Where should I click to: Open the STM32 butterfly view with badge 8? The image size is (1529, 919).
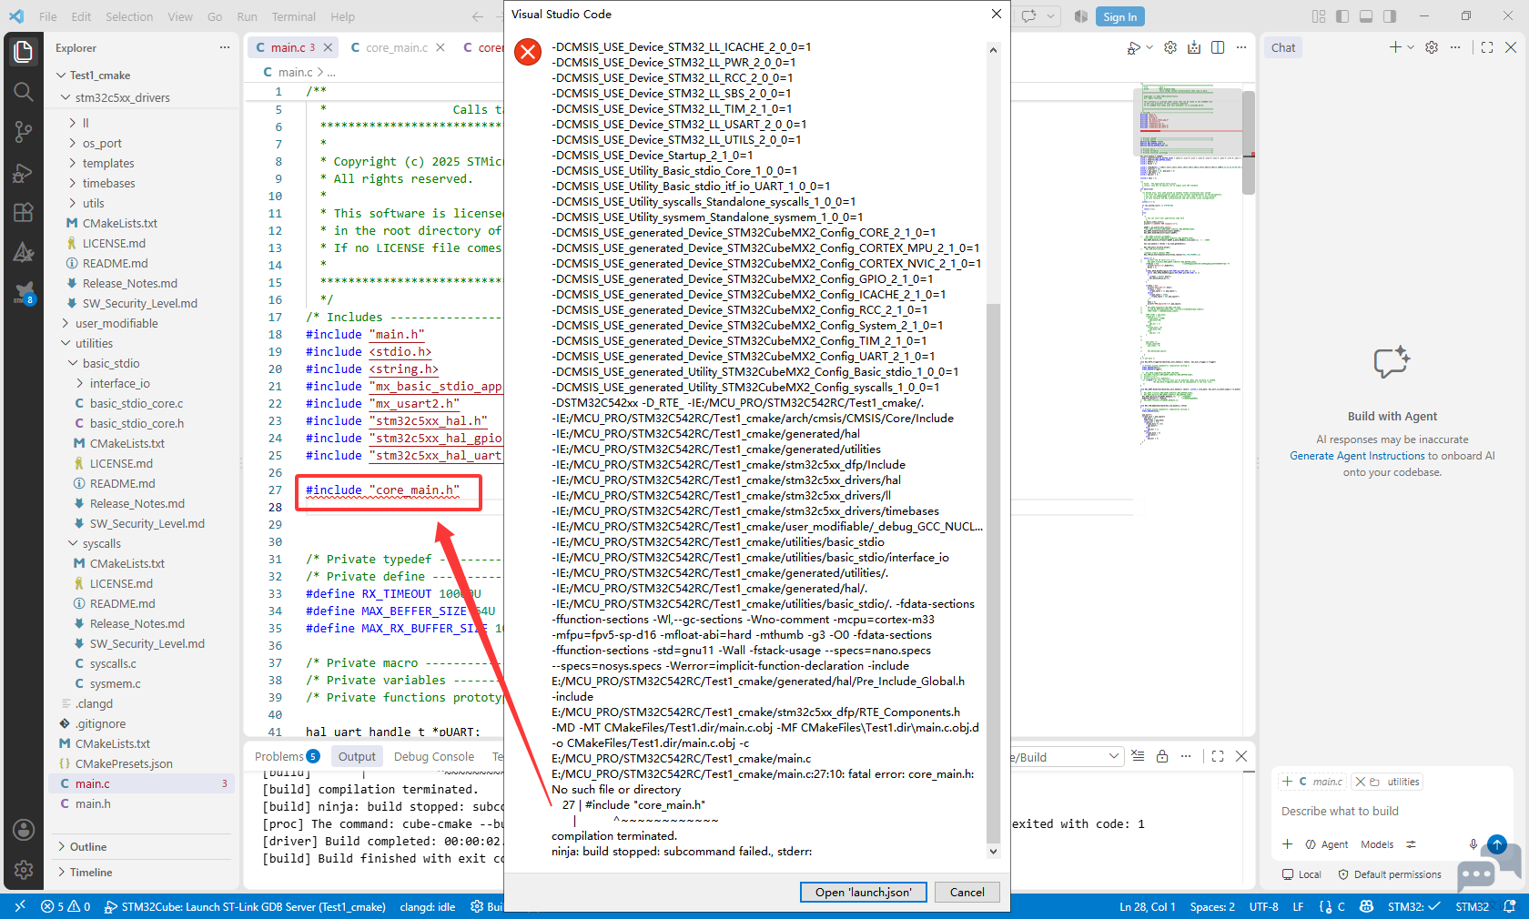24,293
